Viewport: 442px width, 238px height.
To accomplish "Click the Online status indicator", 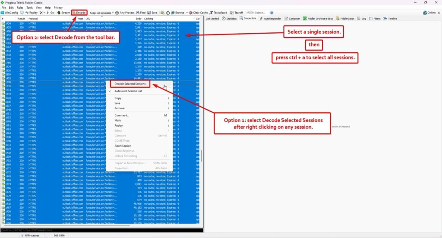I will 429,13.
